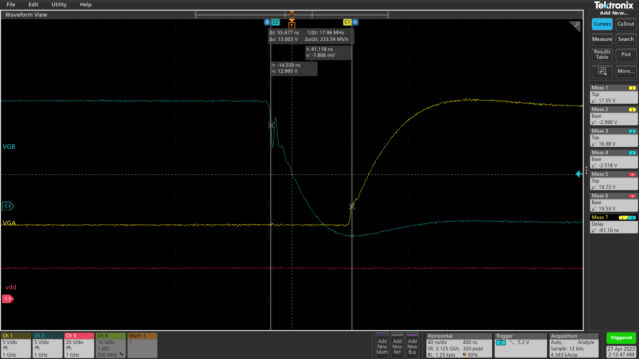Open the Utility menu
Viewport: 639px width, 359px height.
coord(59,5)
